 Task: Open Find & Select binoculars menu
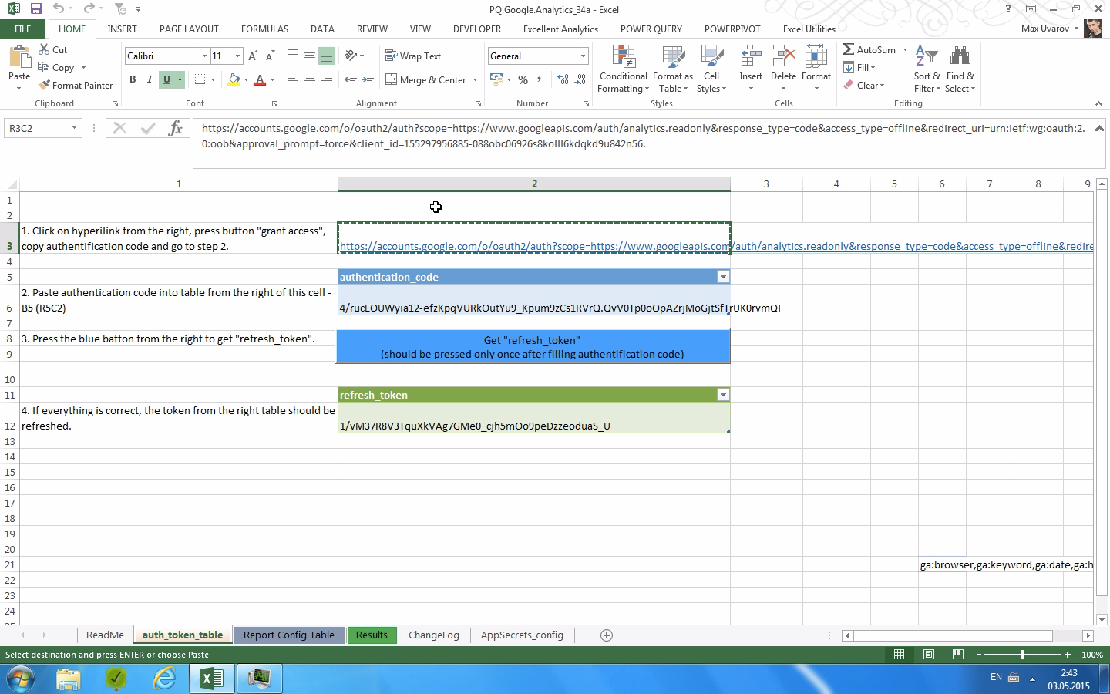point(960,69)
